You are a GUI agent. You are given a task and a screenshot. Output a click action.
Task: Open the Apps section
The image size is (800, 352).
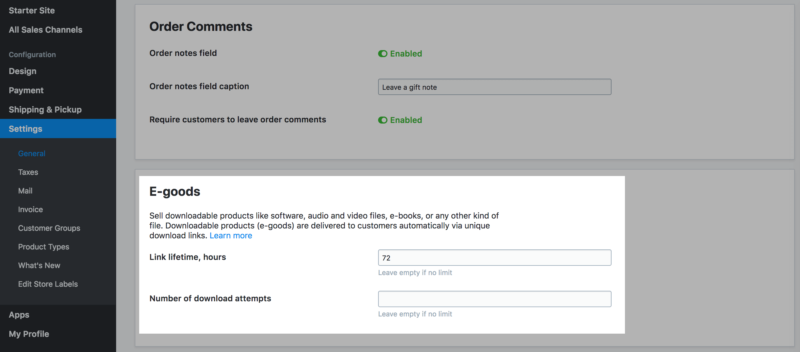(19, 314)
